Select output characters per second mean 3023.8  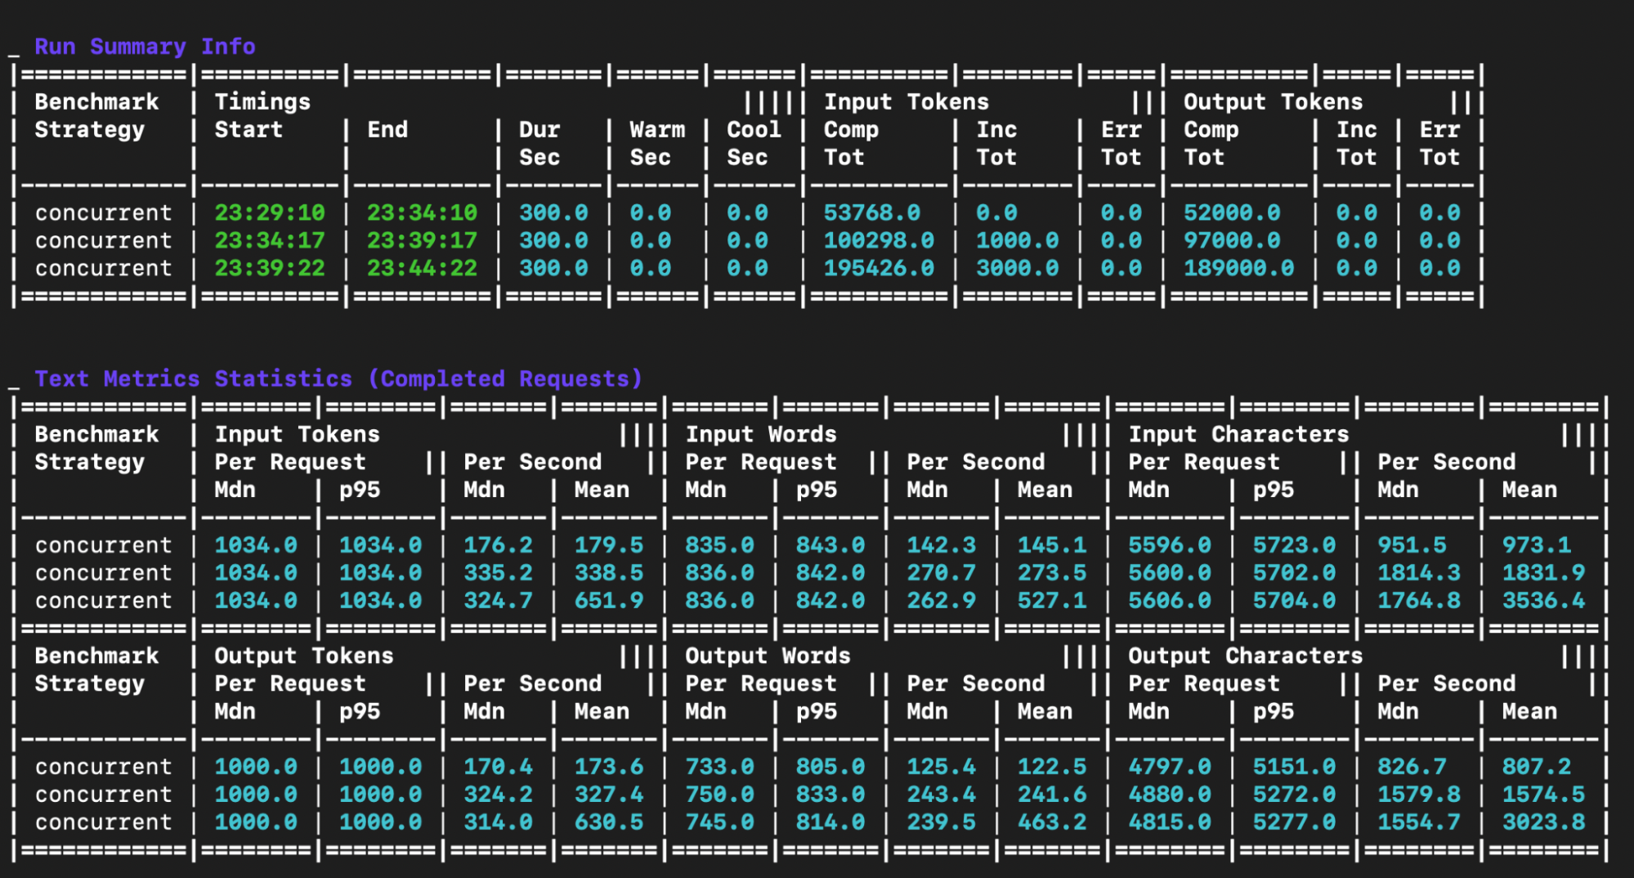(1543, 822)
